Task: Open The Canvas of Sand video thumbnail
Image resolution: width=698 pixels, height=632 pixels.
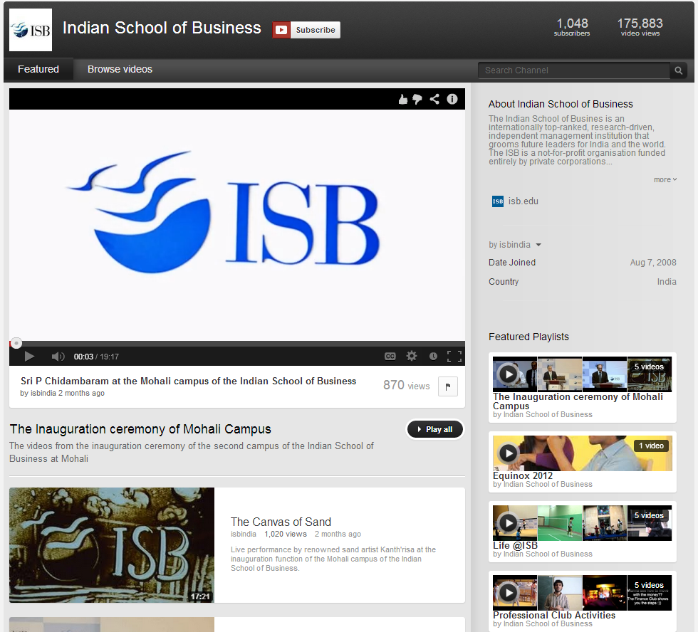Action: click(111, 545)
